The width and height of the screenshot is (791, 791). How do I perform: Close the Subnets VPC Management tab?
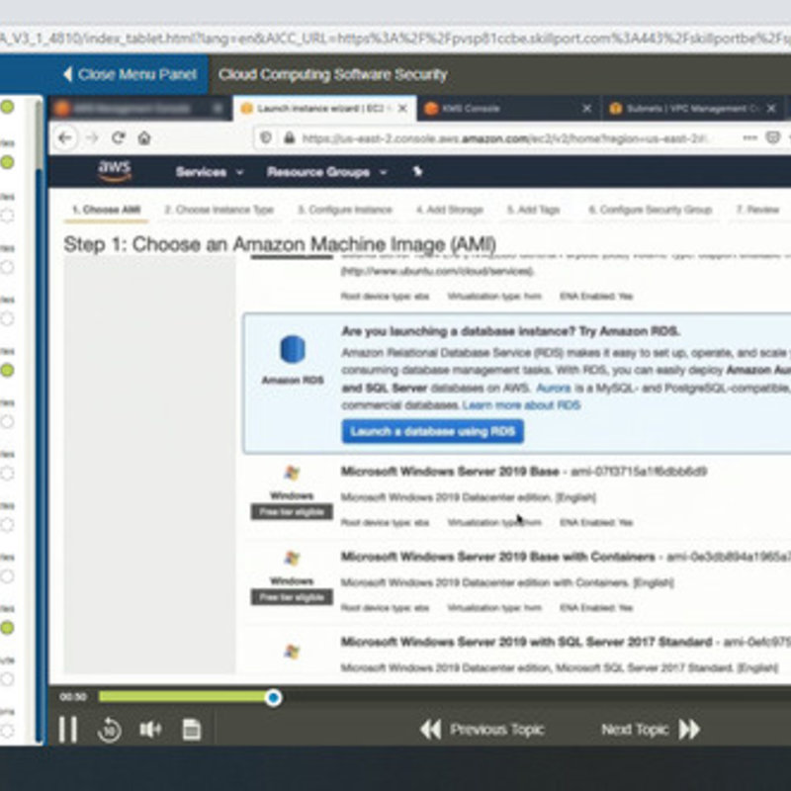point(771,109)
